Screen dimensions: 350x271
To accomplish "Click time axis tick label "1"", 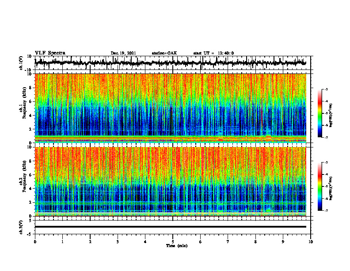I will 62,242.
